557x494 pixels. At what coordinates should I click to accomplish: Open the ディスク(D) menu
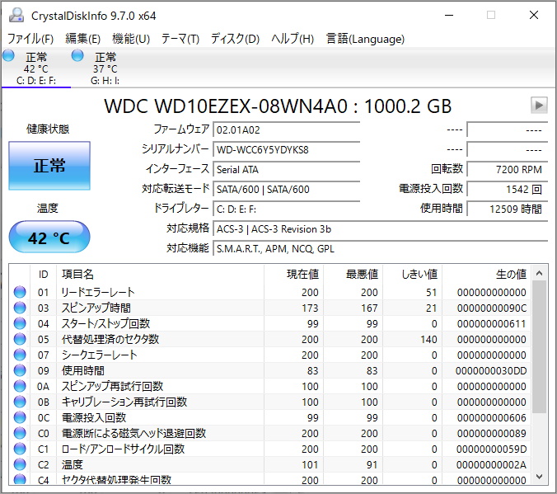[235, 39]
